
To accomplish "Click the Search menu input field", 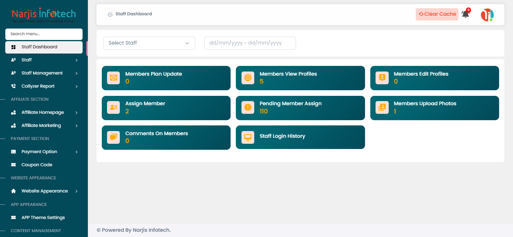I will (44, 34).
